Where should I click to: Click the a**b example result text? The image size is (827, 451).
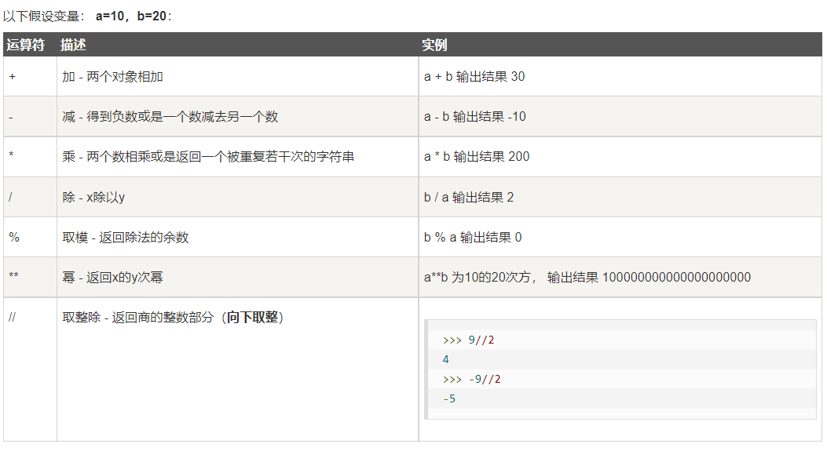click(x=587, y=277)
